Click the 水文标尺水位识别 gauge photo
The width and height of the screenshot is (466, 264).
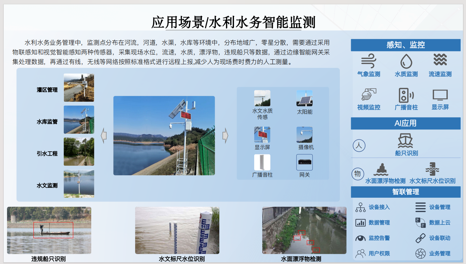coord(177,231)
